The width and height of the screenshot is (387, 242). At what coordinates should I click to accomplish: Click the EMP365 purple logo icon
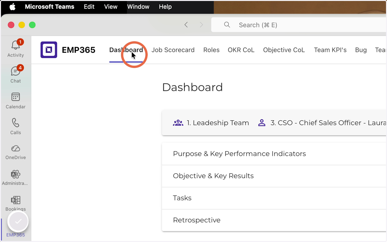[x=49, y=50]
